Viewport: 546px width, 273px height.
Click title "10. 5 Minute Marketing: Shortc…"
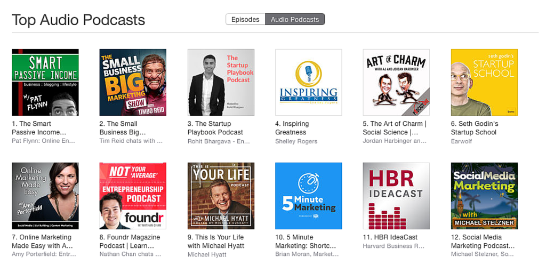(306, 242)
